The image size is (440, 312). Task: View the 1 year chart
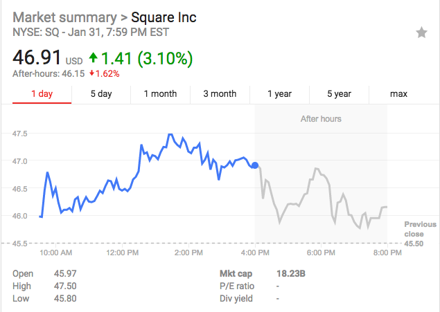pos(279,94)
